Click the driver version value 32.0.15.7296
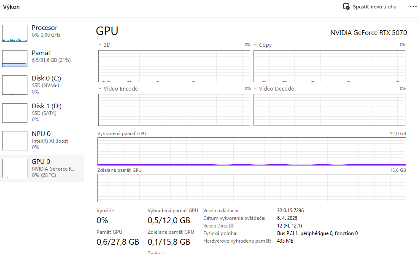Screen dimensions: 418x254 [x=290, y=210]
